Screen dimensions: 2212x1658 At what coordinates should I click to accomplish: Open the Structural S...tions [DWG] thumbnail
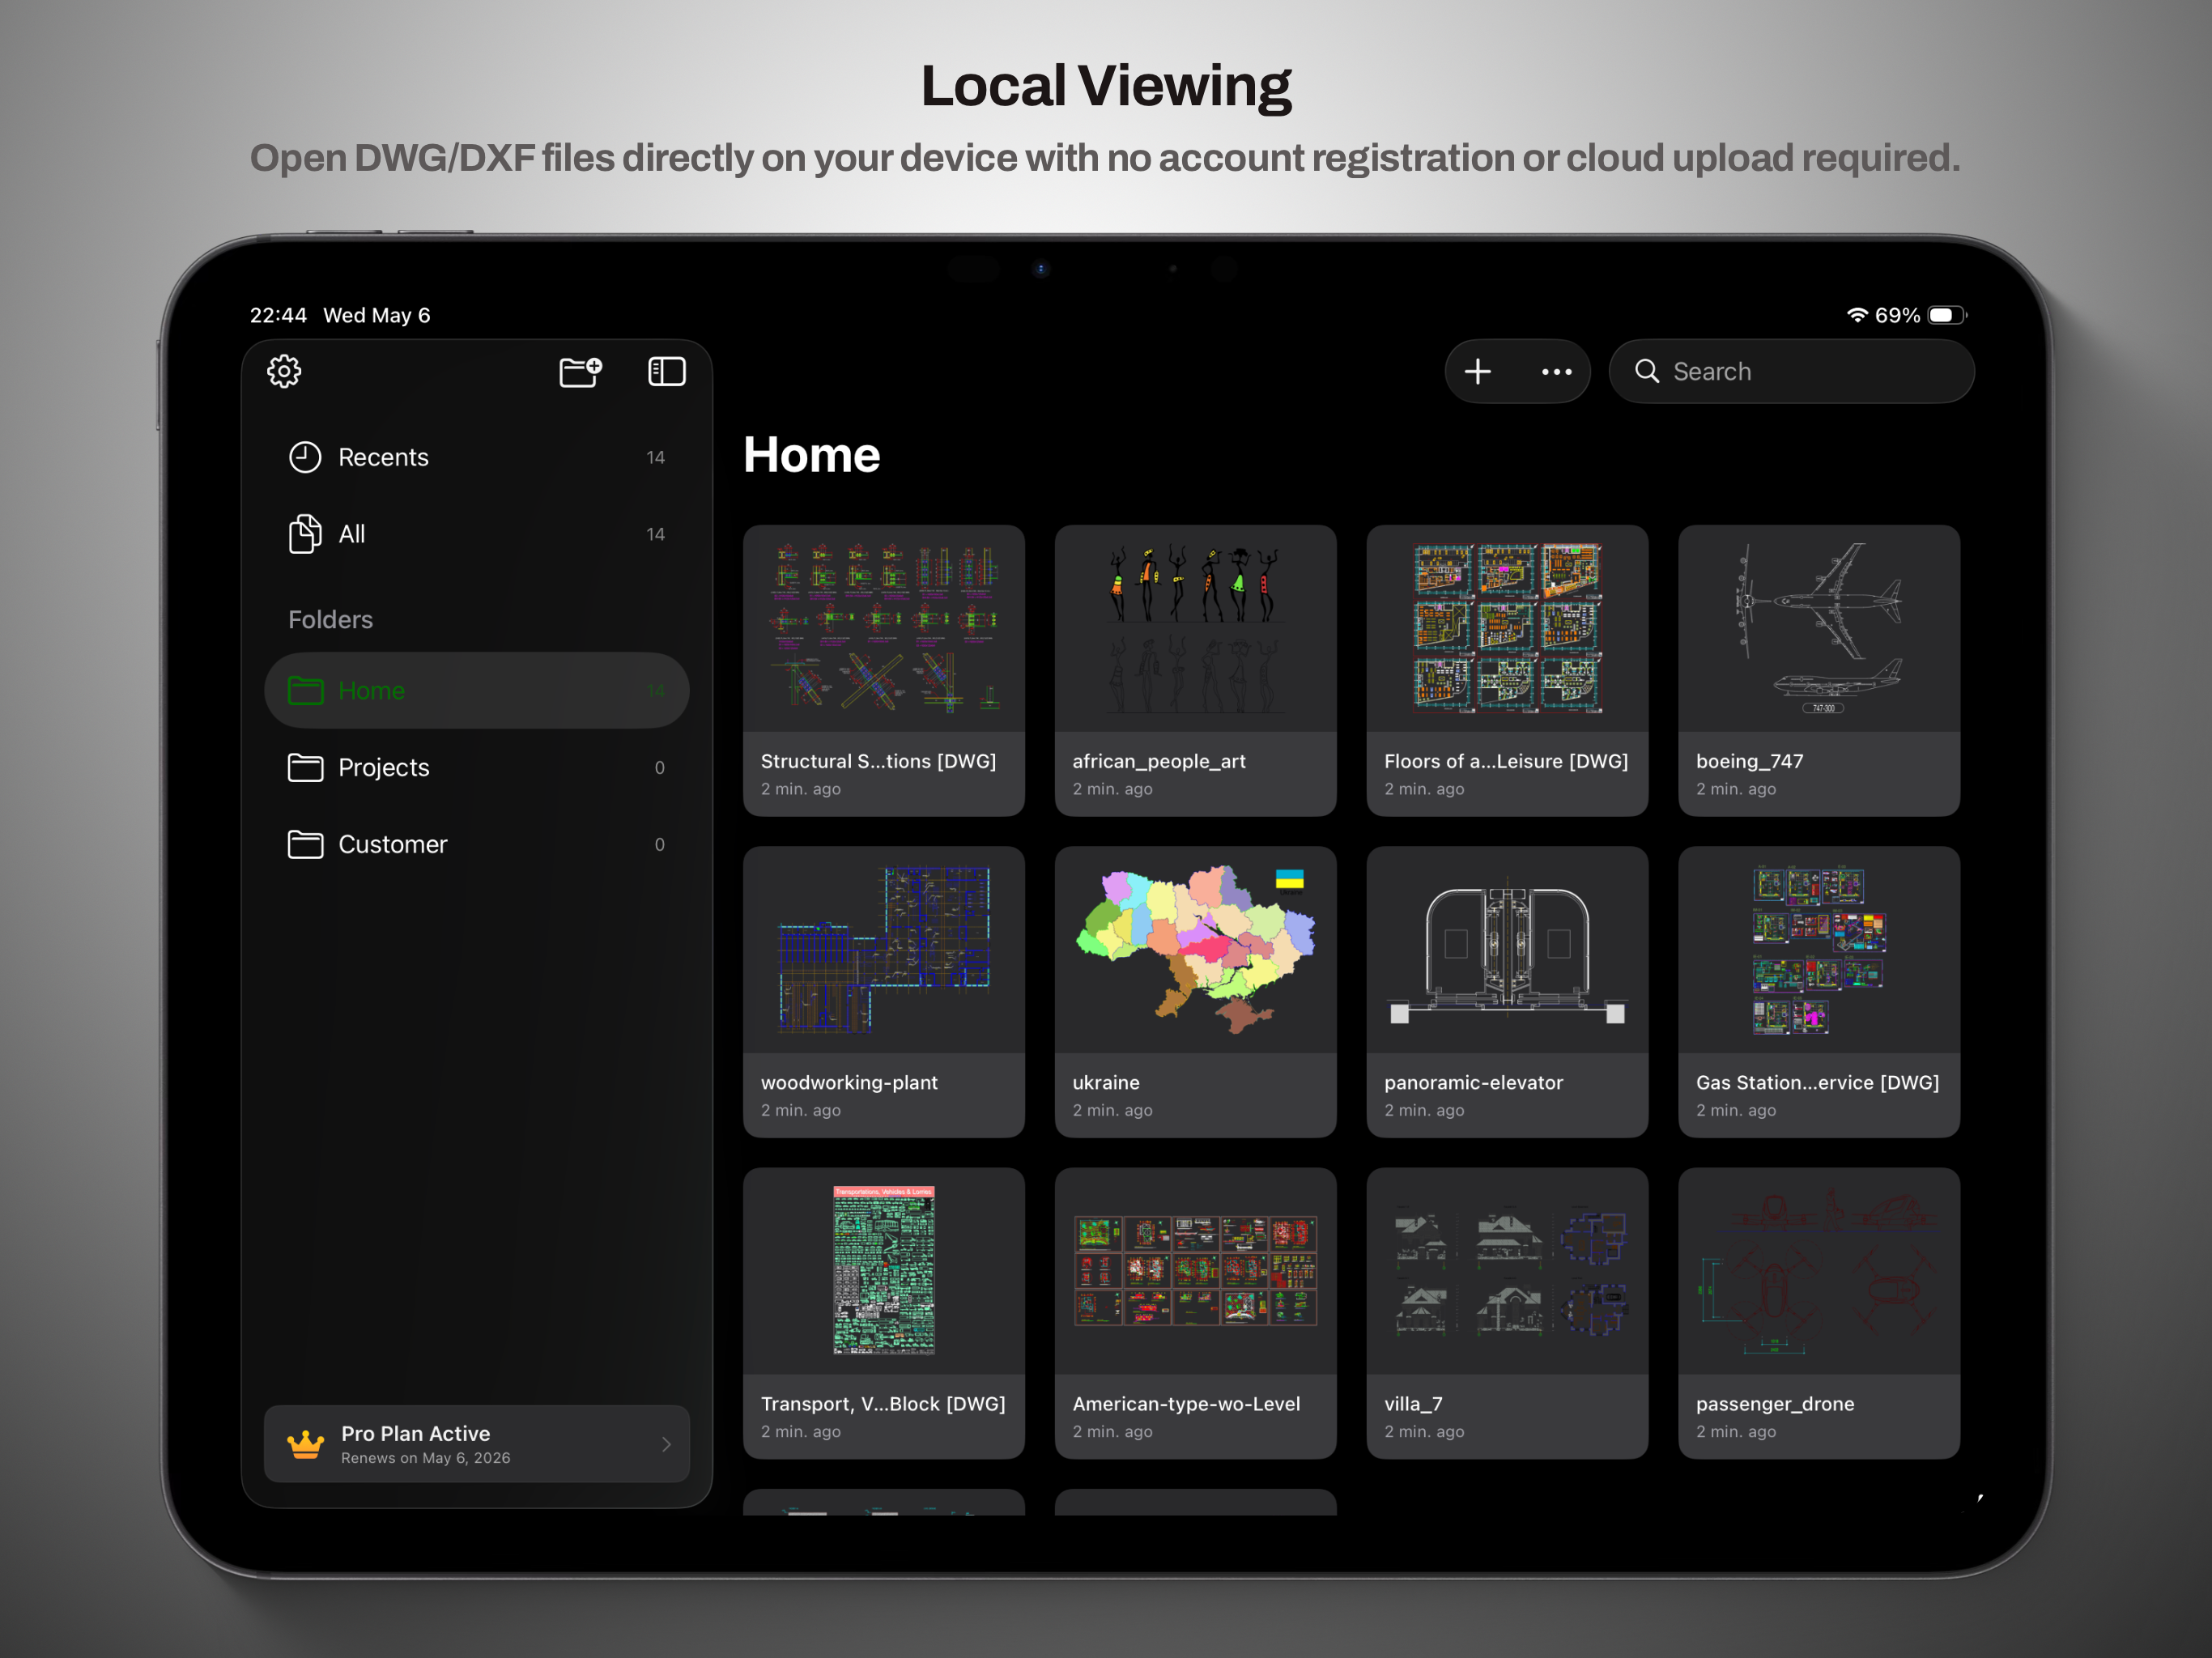pos(884,629)
